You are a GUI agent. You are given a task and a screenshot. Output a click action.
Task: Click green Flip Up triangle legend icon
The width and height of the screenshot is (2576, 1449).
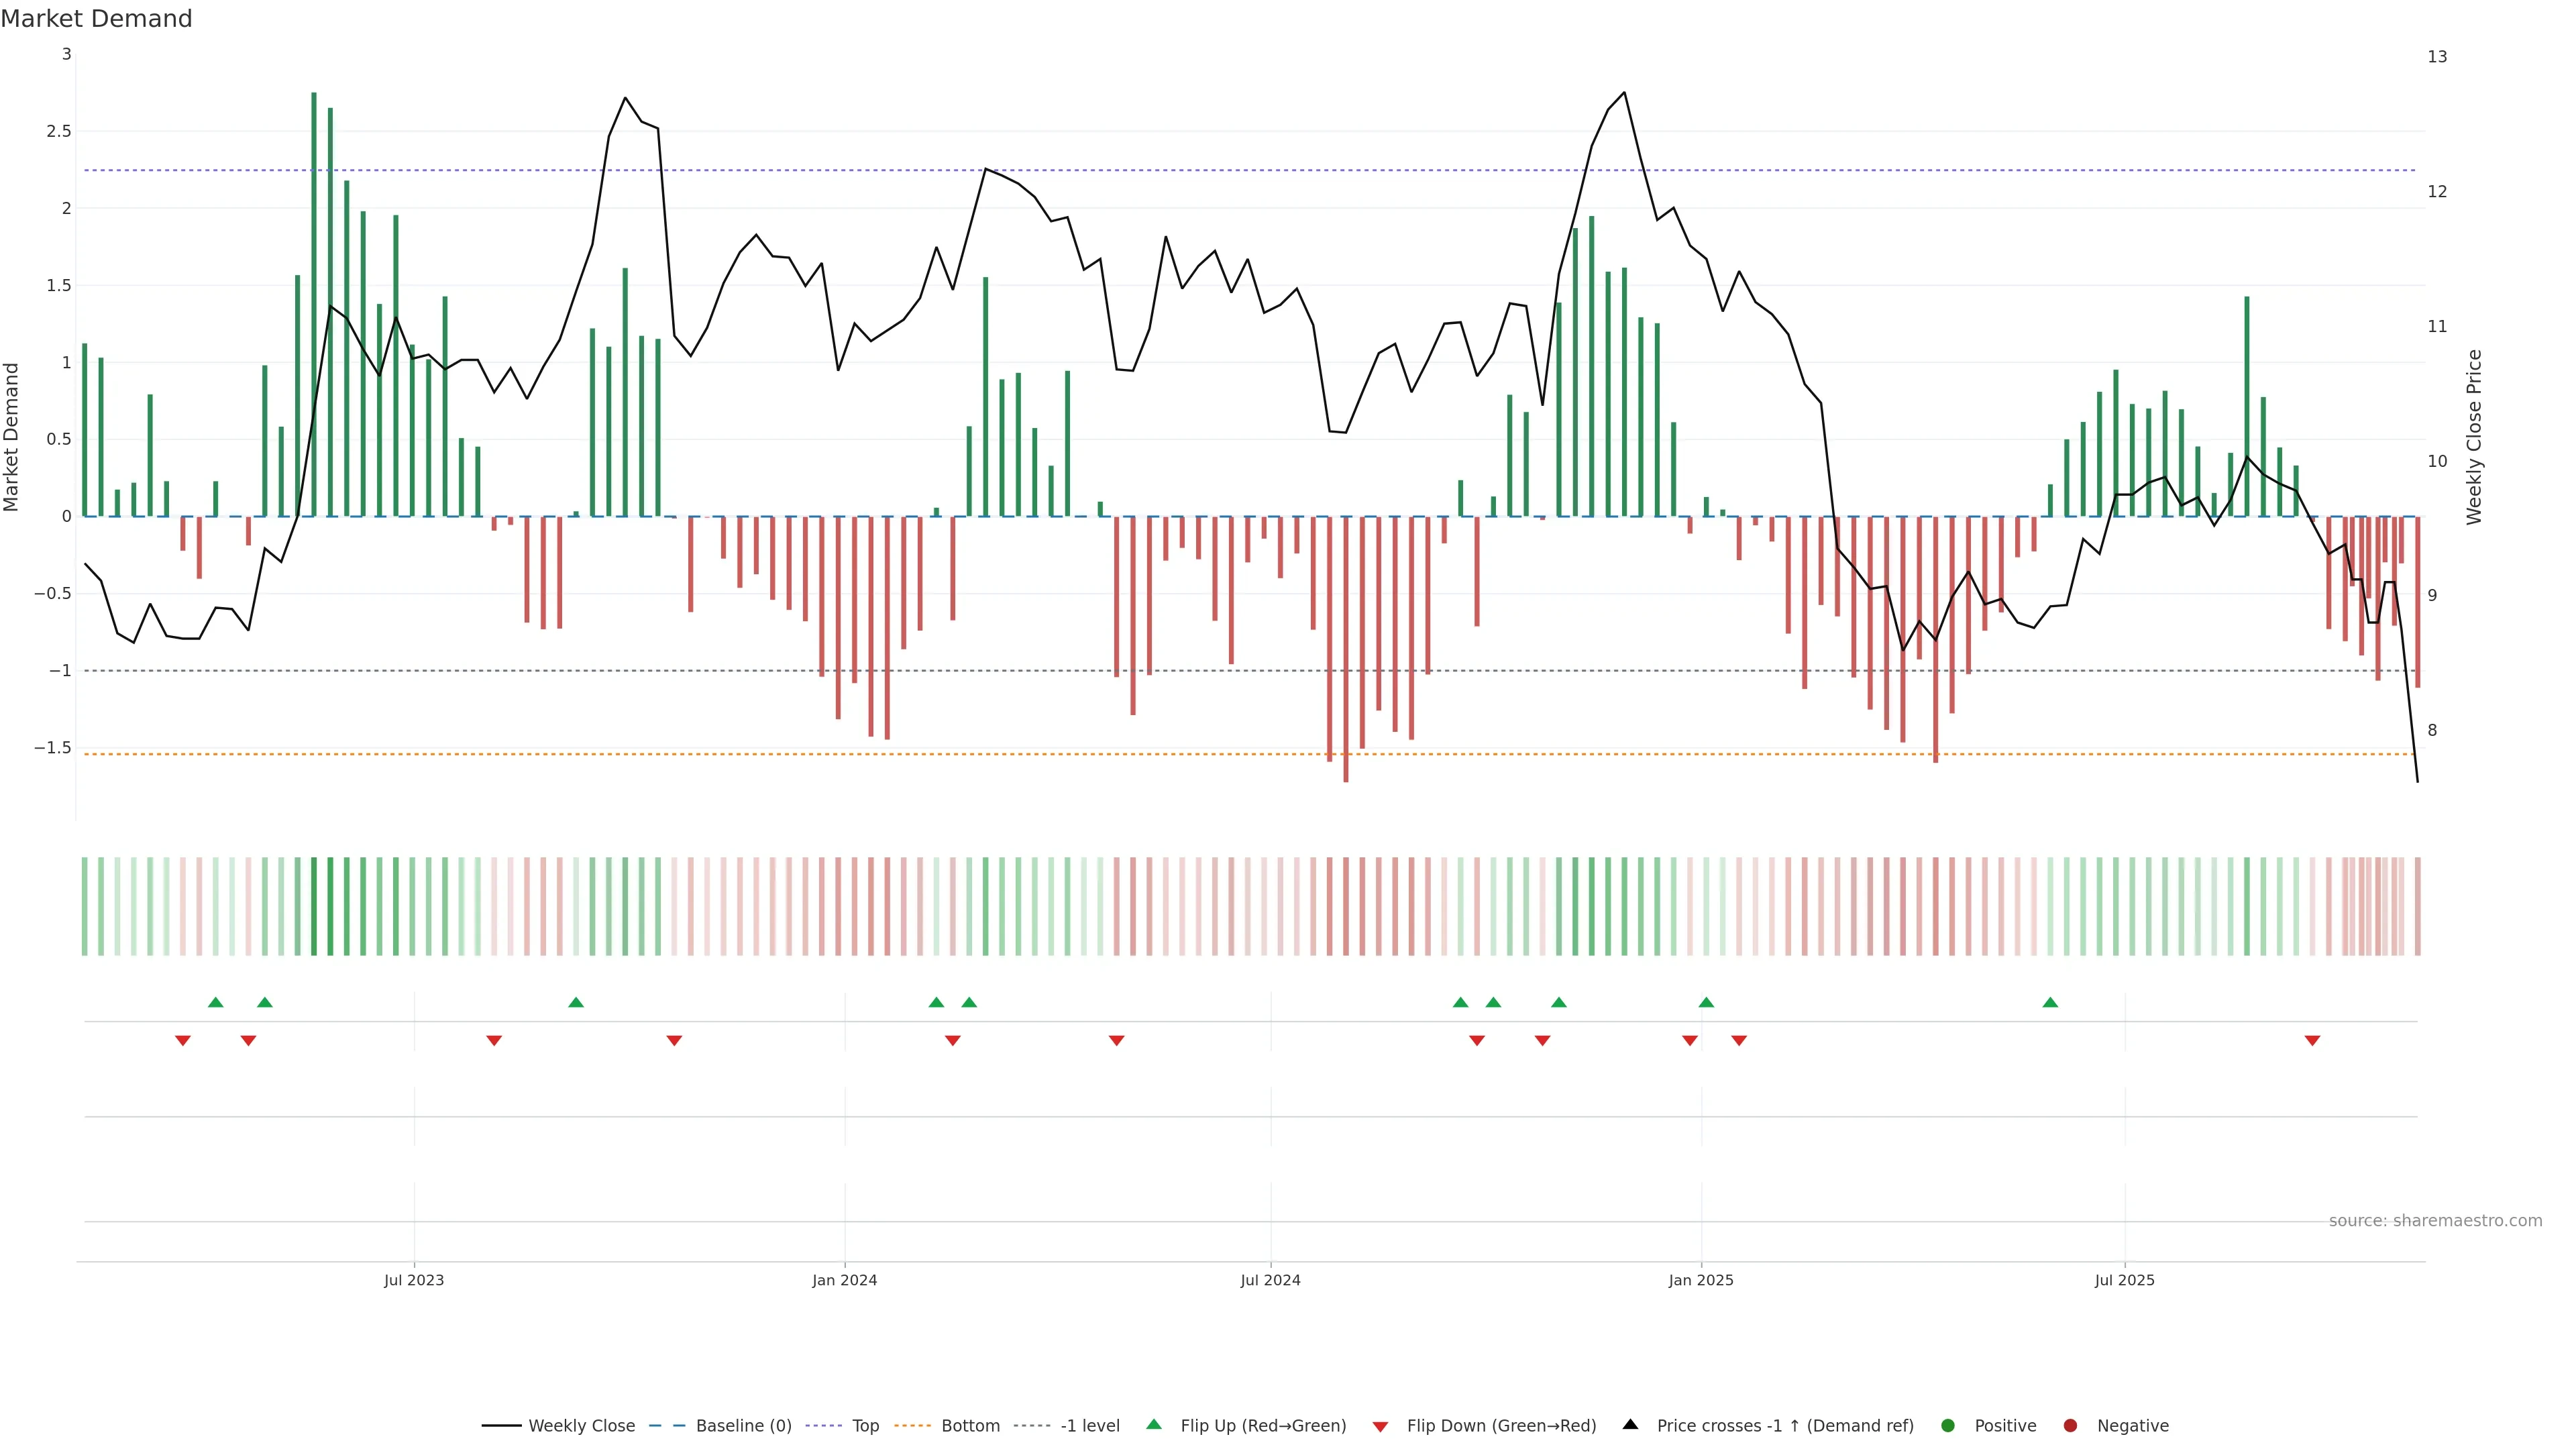(1154, 1424)
